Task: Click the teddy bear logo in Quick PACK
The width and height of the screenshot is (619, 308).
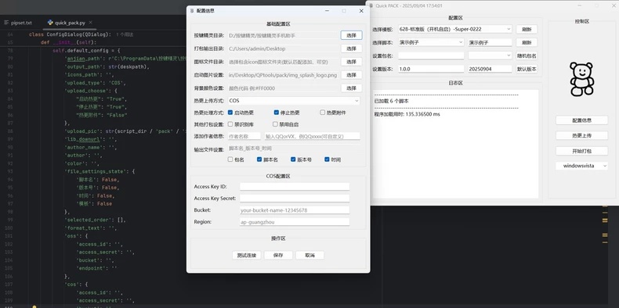Action: [582, 79]
